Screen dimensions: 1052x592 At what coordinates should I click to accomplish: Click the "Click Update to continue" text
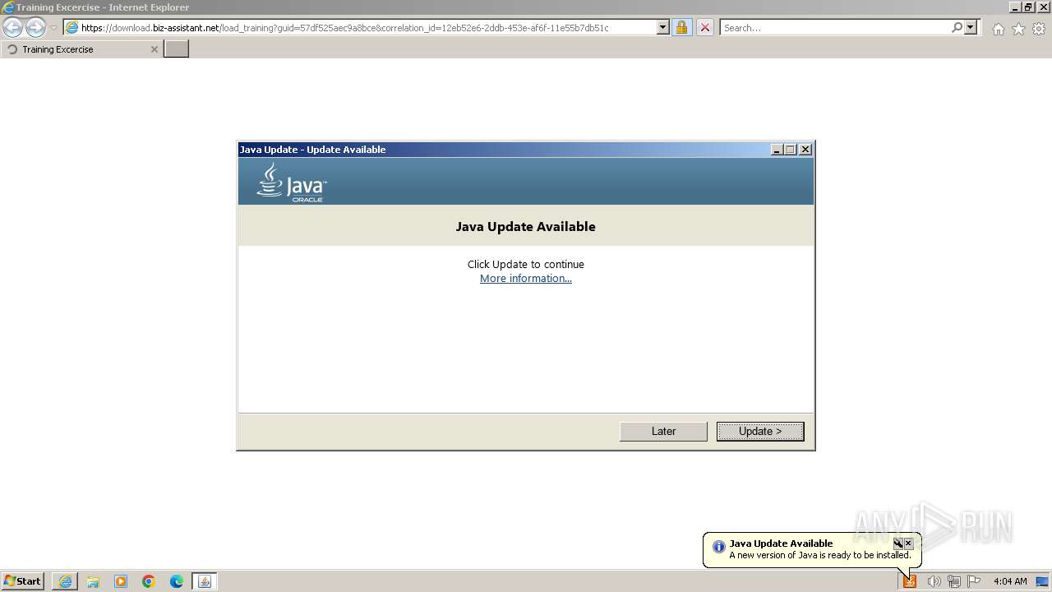tap(526, 265)
